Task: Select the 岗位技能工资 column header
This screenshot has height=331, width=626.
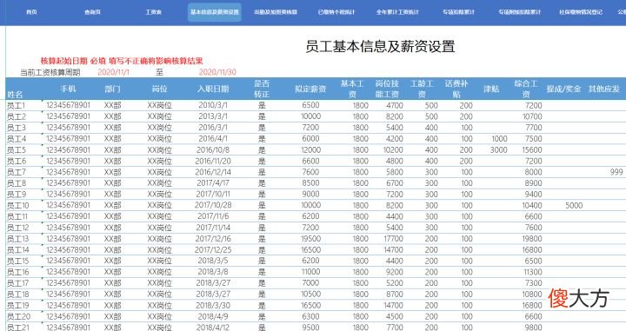Action: (387, 89)
